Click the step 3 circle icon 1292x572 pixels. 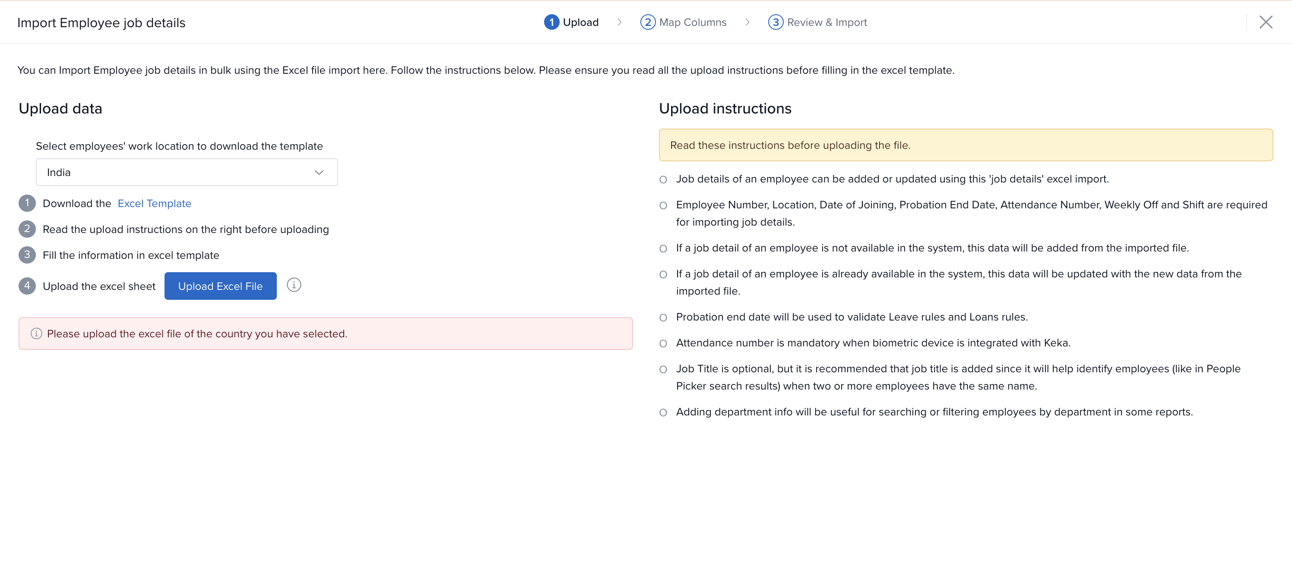[x=776, y=22]
